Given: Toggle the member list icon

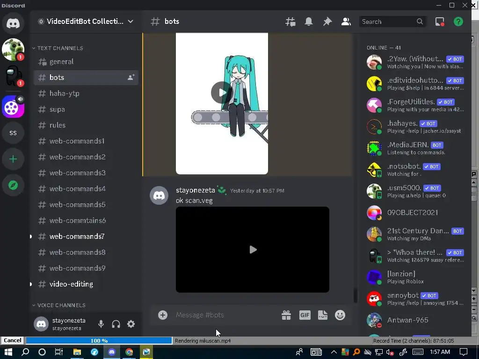Looking at the screenshot, I should 346,22.
